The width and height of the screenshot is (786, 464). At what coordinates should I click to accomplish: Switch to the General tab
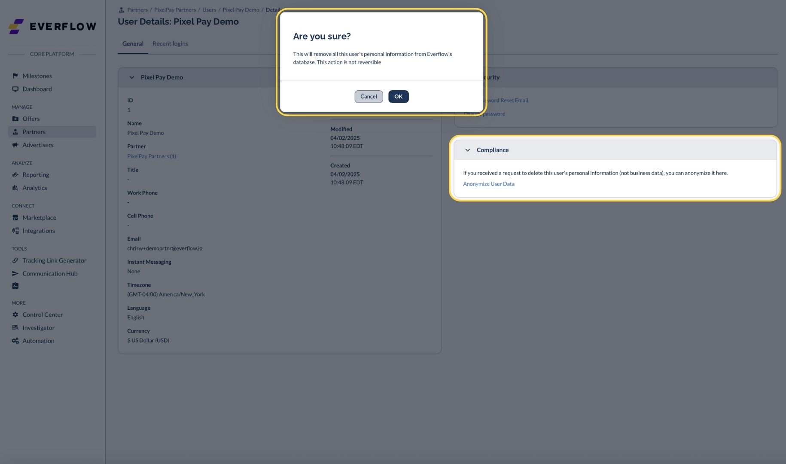click(x=133, y=44)
